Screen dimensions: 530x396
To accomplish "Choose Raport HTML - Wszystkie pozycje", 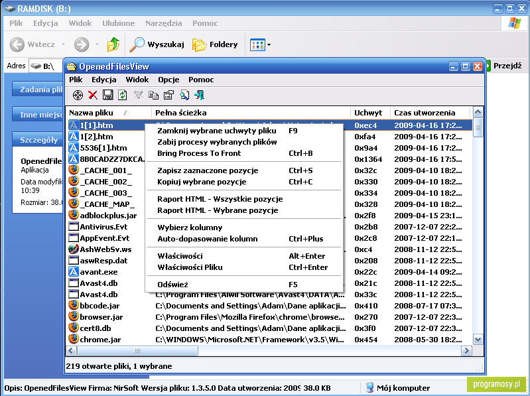I will click(x=244, y=199).
